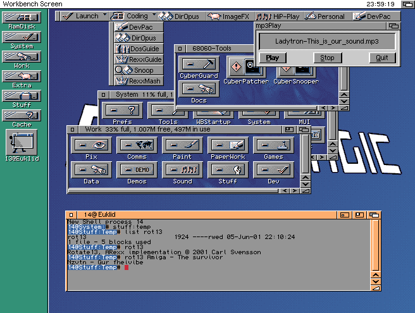Open the Stuff drawer in Work window

click(x=228, y=169)
